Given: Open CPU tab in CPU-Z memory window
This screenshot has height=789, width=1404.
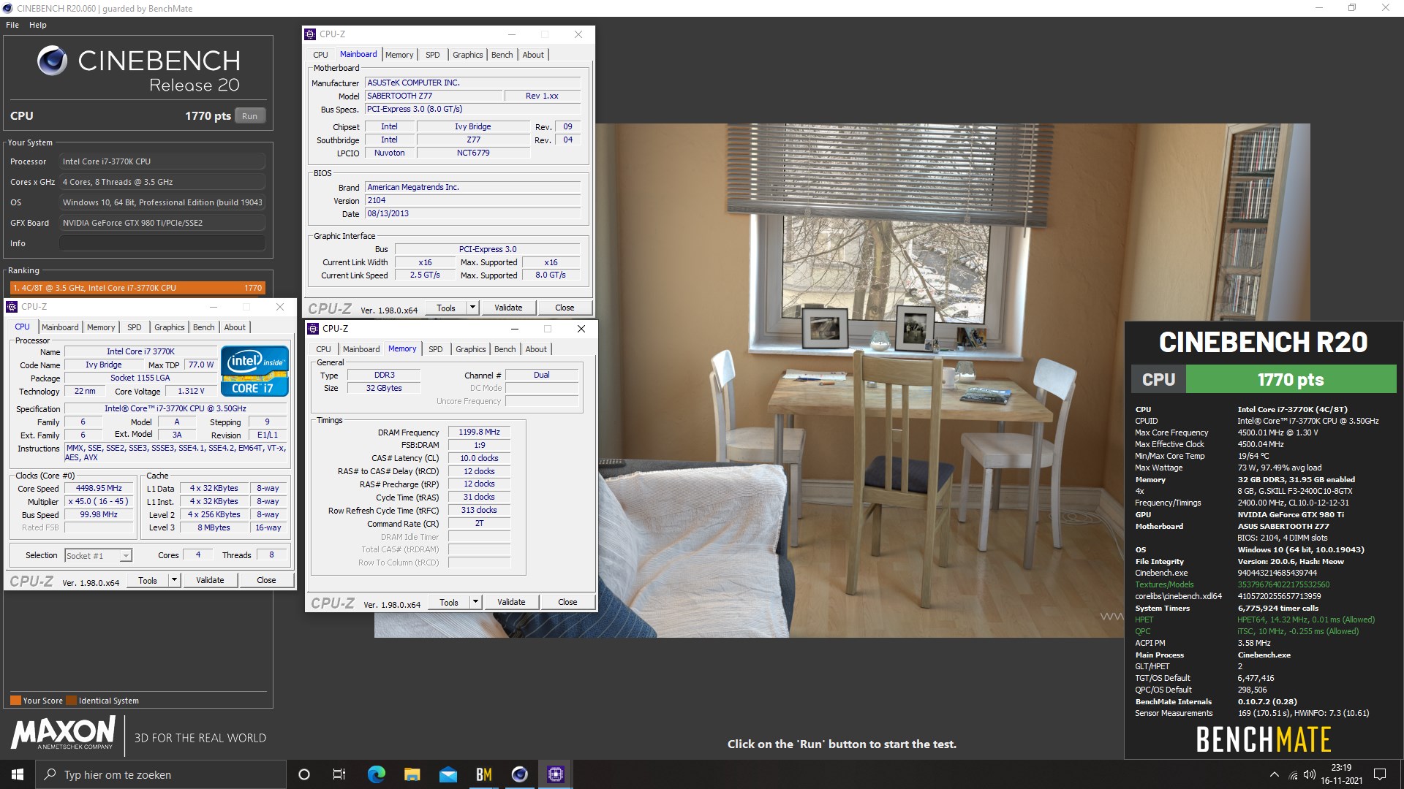Looking at the screenshot, I should click(323, 349).
